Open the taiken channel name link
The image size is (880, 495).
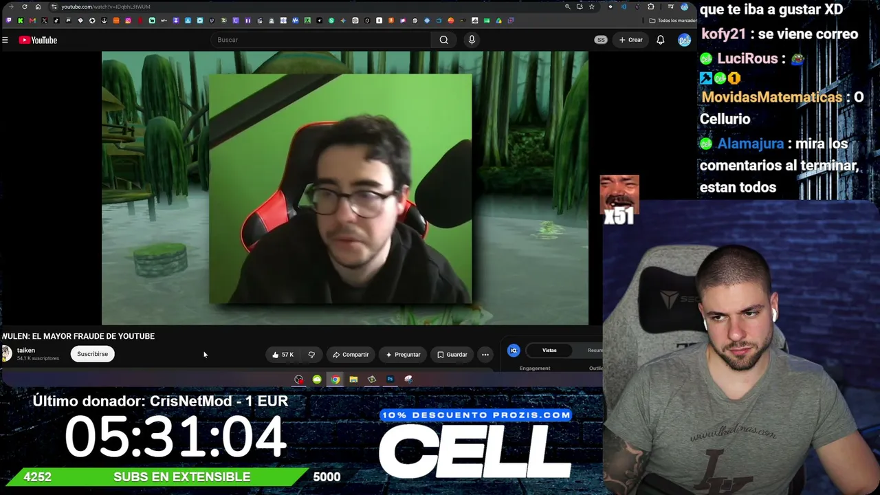[x=26, y=350]
